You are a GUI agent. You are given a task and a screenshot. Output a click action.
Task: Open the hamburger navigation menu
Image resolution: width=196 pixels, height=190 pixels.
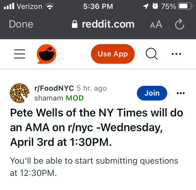[x=20, y=54]
